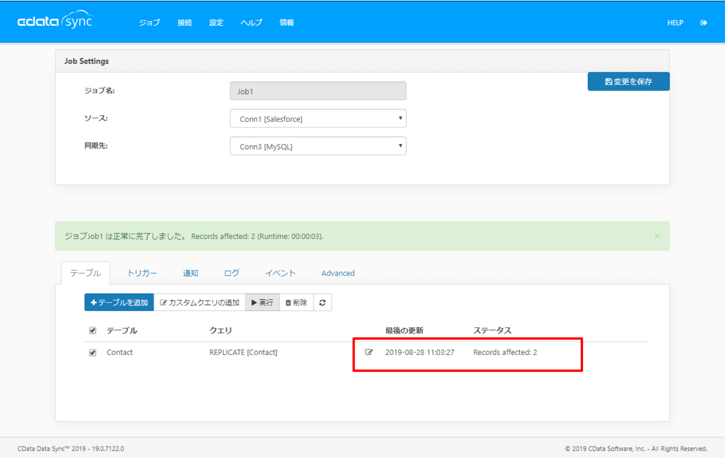Click the REPLICATE [Contact] query text
This screenshot has width=725, height=458.
tap(243, 352)
